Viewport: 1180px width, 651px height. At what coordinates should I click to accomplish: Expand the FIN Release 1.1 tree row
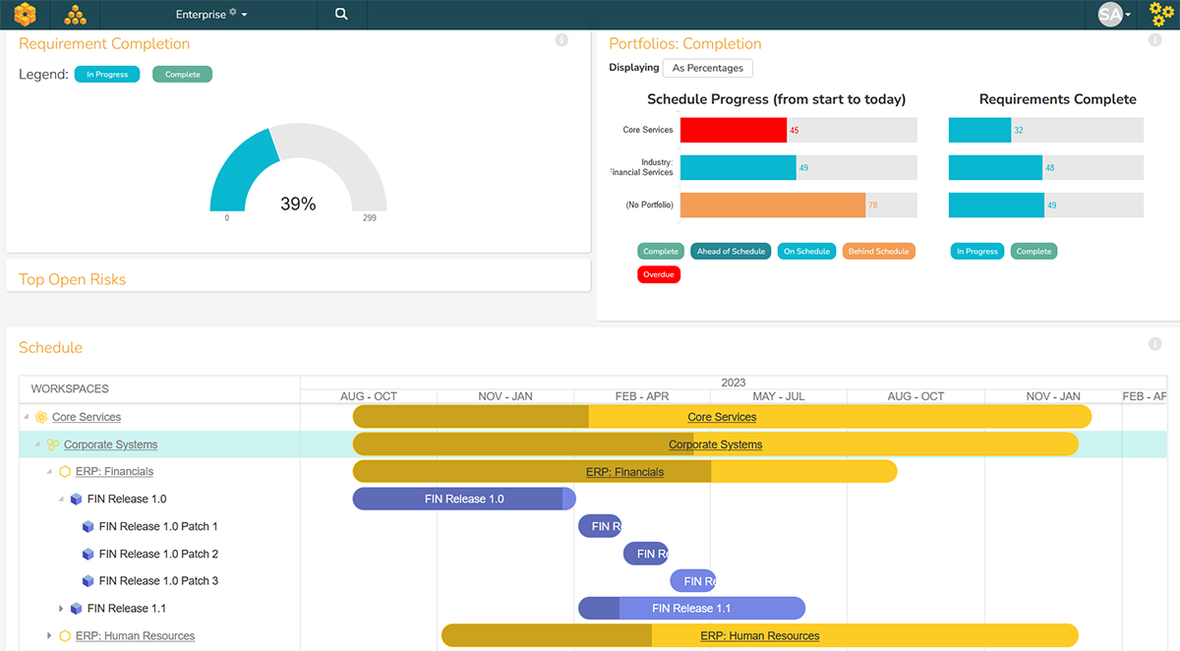(x=61, y=609)
